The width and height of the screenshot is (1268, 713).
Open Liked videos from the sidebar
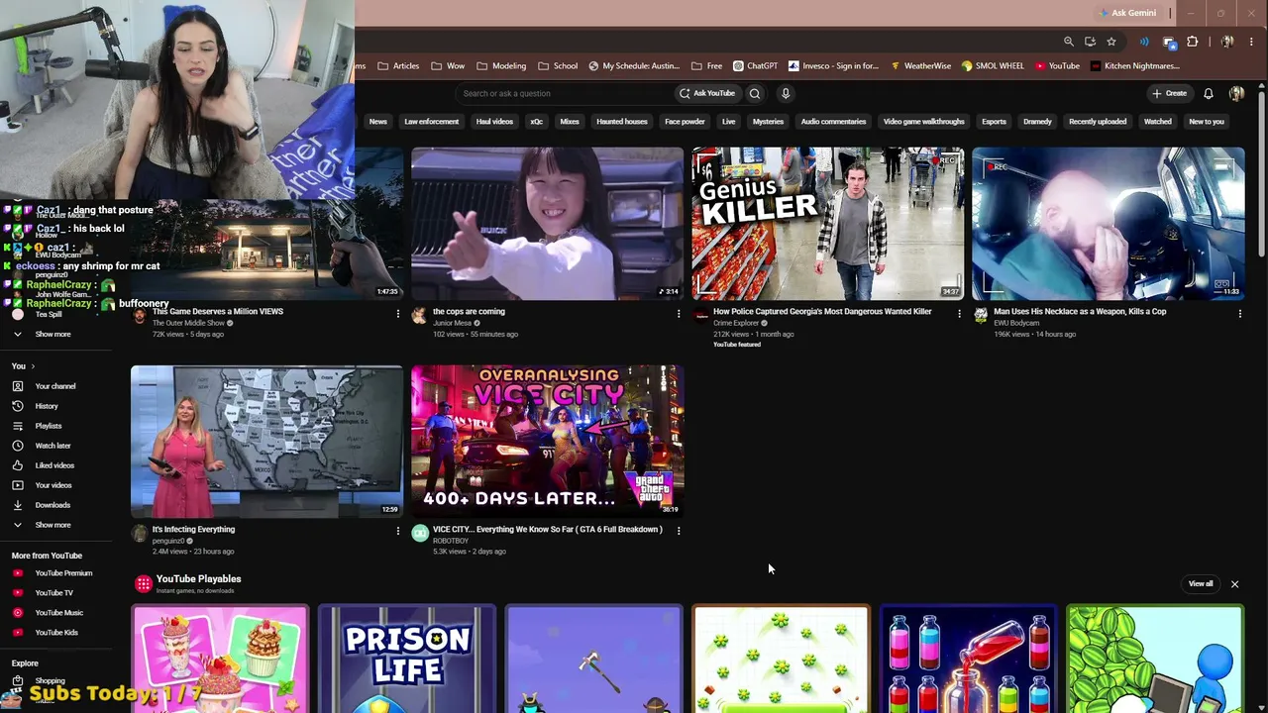click(x=54, y=465)
